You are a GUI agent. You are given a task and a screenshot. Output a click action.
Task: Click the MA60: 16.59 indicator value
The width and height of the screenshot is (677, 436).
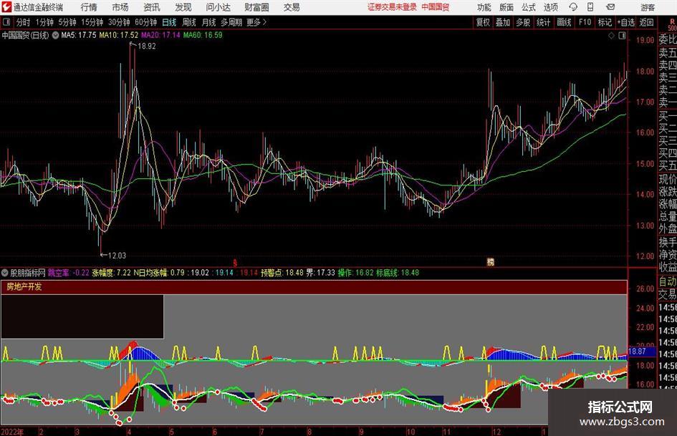click(203, 35)
